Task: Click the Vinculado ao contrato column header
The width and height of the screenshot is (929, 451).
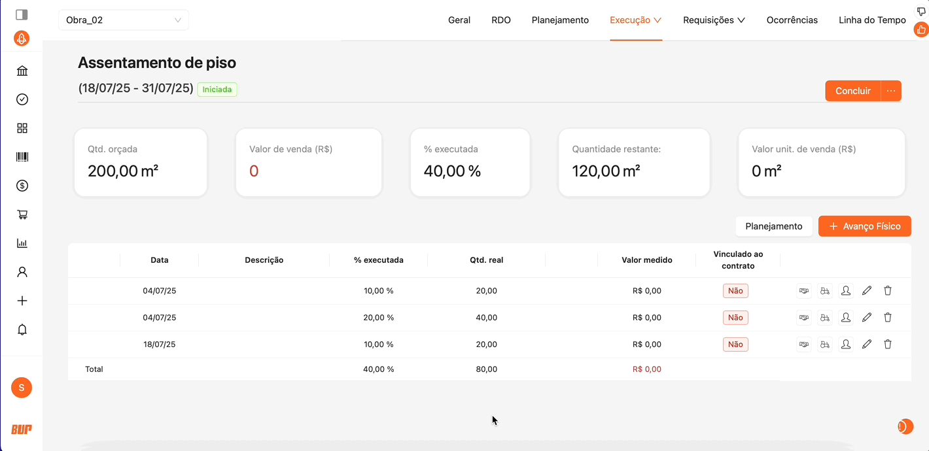Action: (x=738, y=260)
